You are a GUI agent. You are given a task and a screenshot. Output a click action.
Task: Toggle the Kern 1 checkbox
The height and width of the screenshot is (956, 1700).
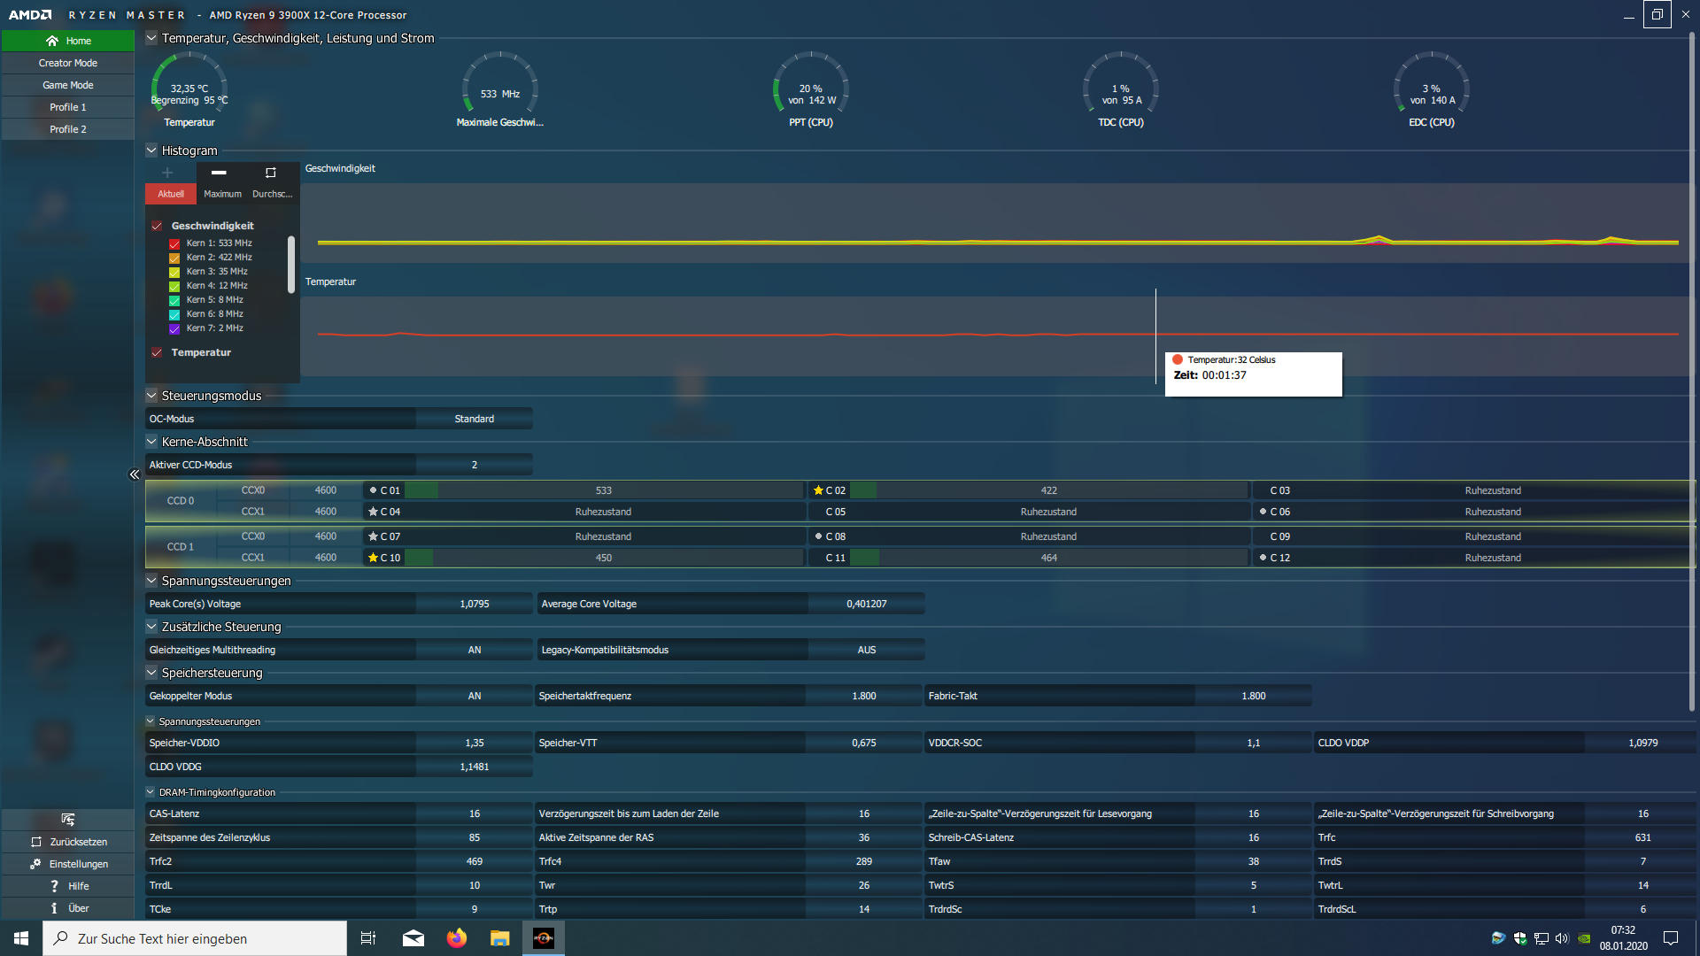[x=174, y=243]
